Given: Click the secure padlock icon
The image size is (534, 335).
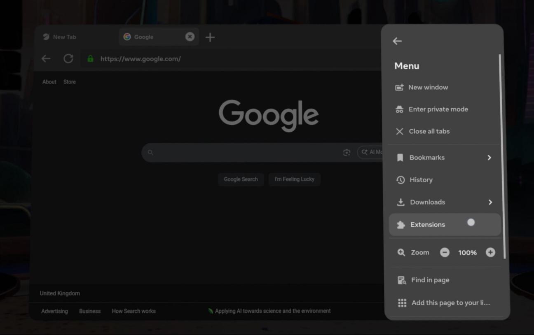Looking at the screenshot, I should pos(90,59).
